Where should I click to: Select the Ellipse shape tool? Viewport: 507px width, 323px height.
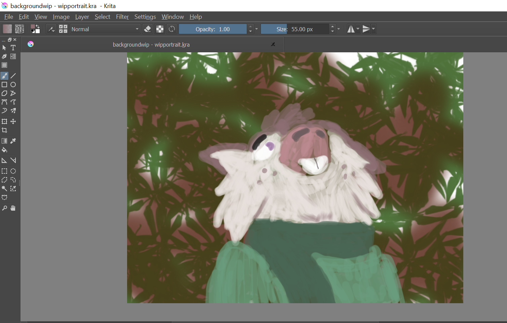coord(13,85)
